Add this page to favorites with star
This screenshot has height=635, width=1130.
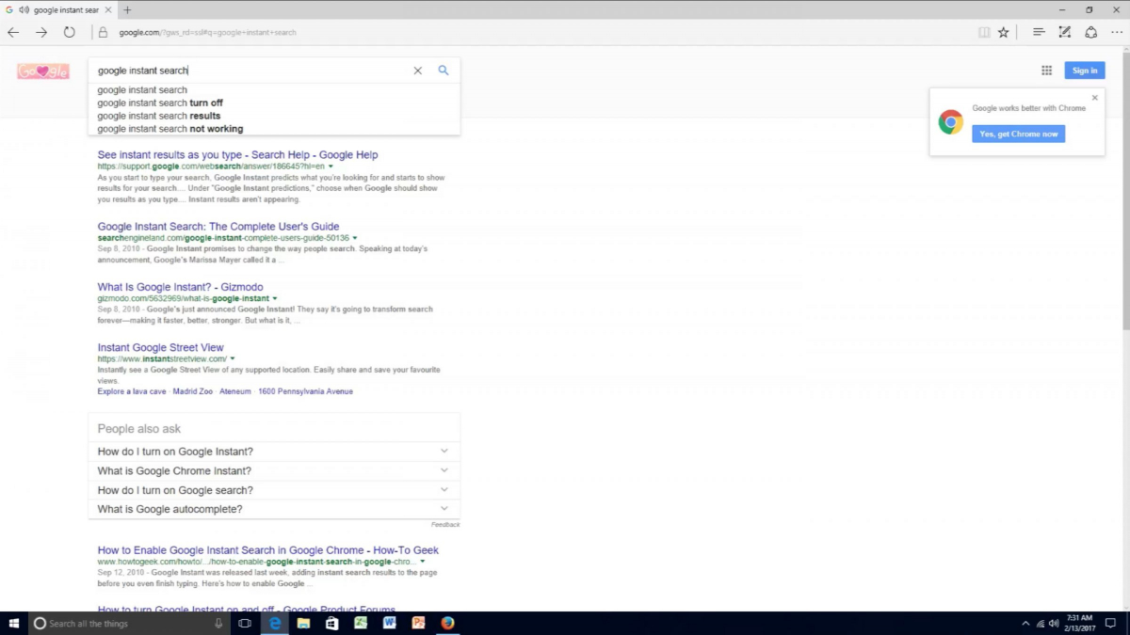point(1004,32)
